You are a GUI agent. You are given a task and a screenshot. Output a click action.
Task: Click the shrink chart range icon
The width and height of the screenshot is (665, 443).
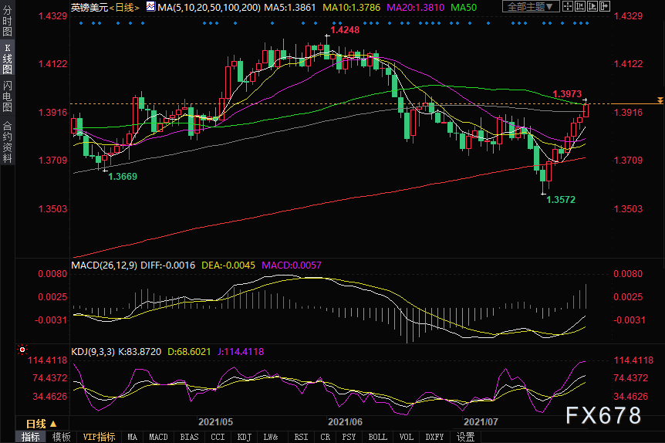pos(580,6)
